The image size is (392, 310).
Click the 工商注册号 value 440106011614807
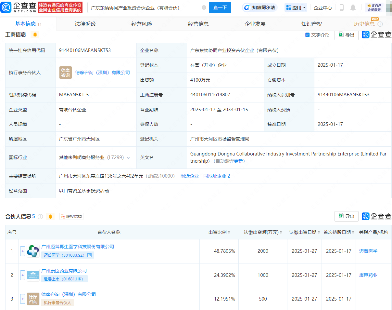pos(210,95)
